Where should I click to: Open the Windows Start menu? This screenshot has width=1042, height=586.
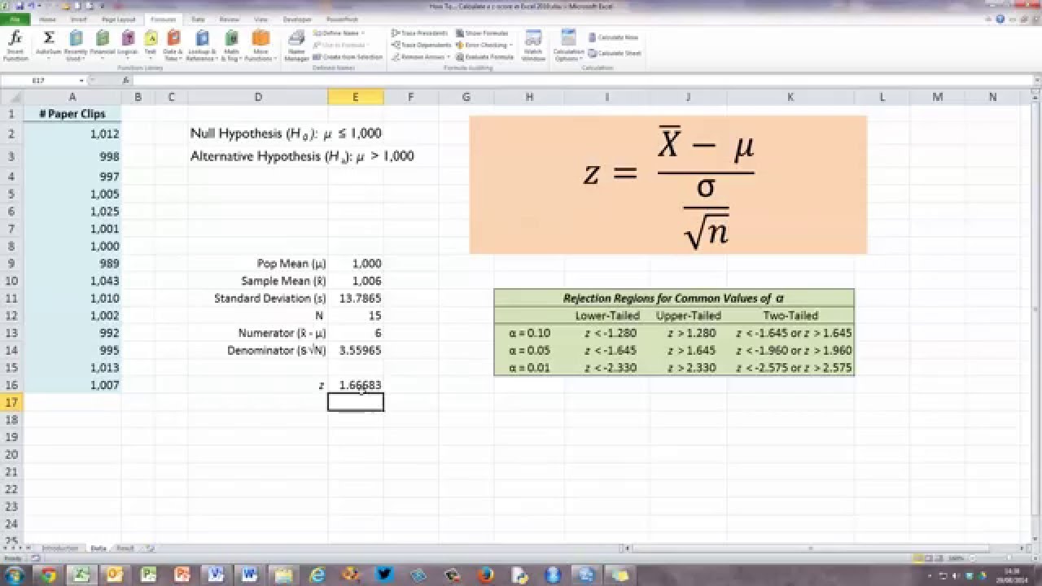[x=15, y=575]
